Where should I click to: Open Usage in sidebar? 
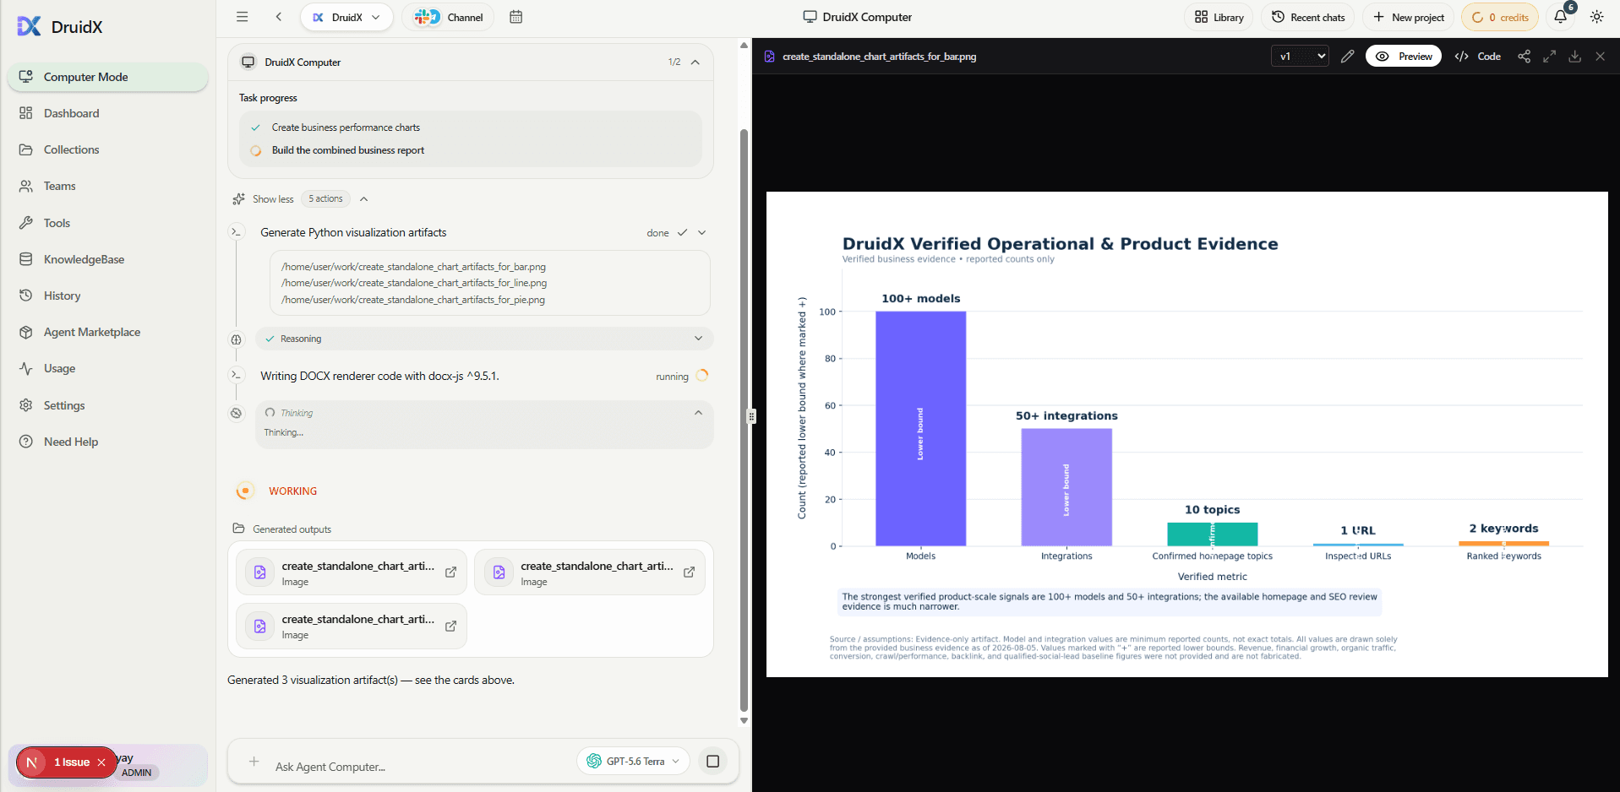click(x=107, y=368)
